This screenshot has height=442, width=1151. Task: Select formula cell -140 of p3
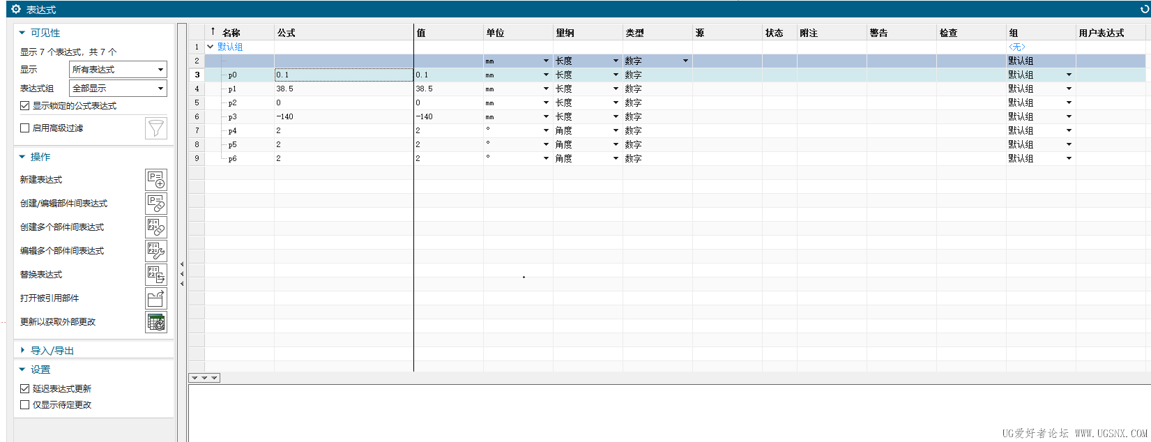344,116
